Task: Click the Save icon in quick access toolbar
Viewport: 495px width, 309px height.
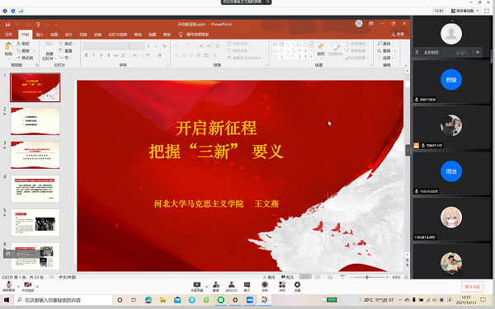Action: pos(8,24)
